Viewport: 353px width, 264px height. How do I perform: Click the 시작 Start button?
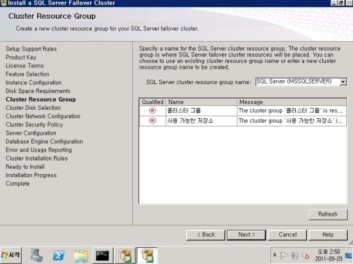(x=11, y=255)
